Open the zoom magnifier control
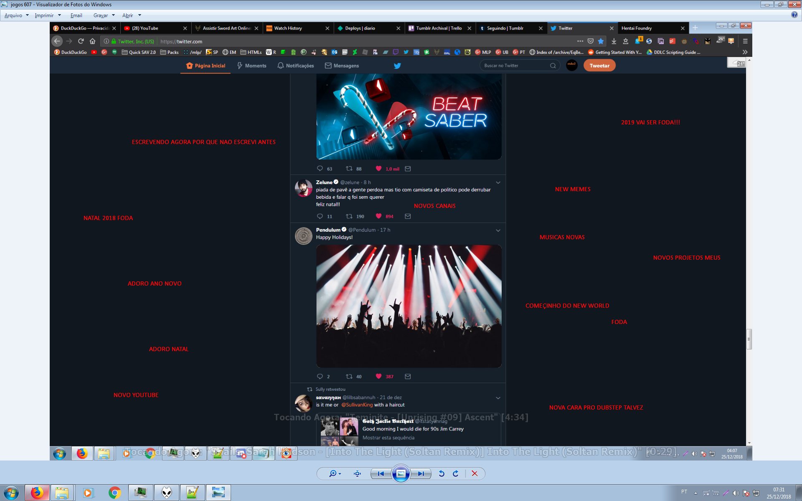The height and width of the screenshot is (501, 802). [334, 473]
